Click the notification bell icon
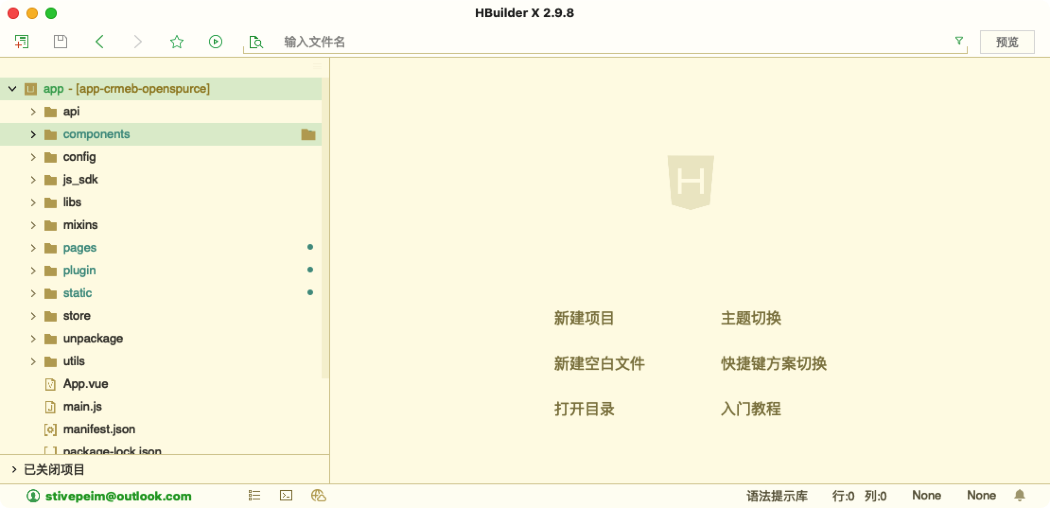The height and width of the screenshot is (508, 1050). [x=1020, y=495]
